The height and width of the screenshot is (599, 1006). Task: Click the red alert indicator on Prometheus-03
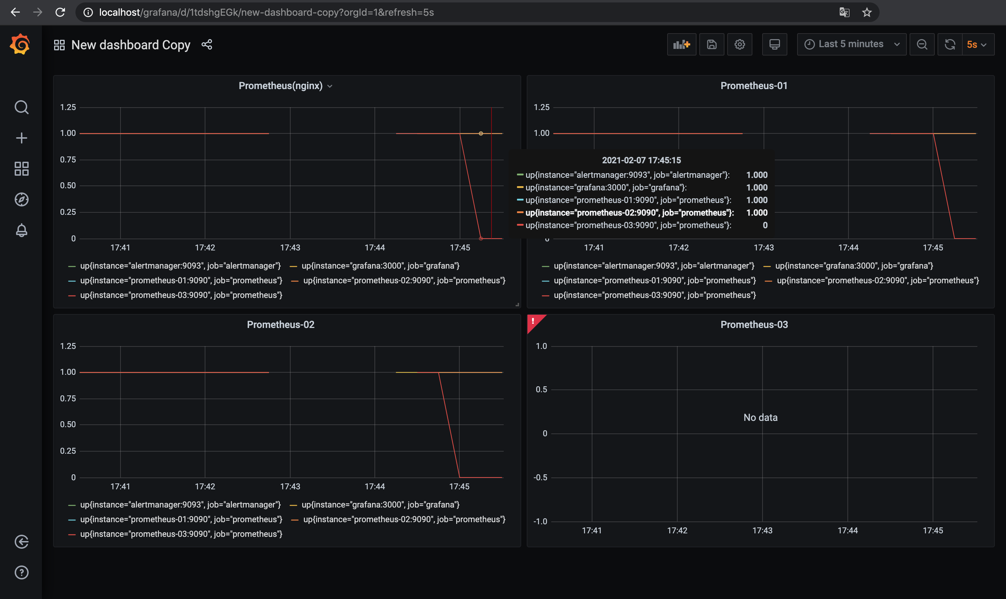point(534,322)
